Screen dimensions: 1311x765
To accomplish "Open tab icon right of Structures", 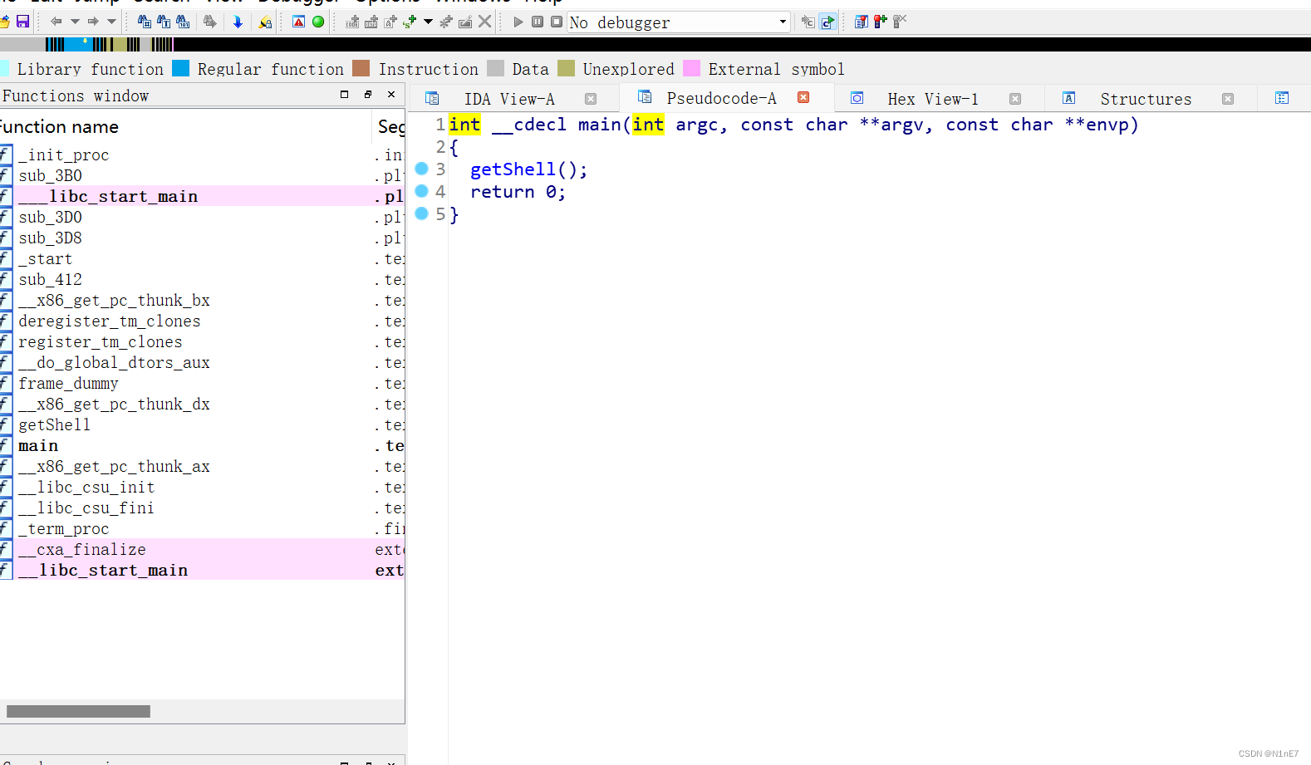I will pyautogui.click(x=1282, y=98).
